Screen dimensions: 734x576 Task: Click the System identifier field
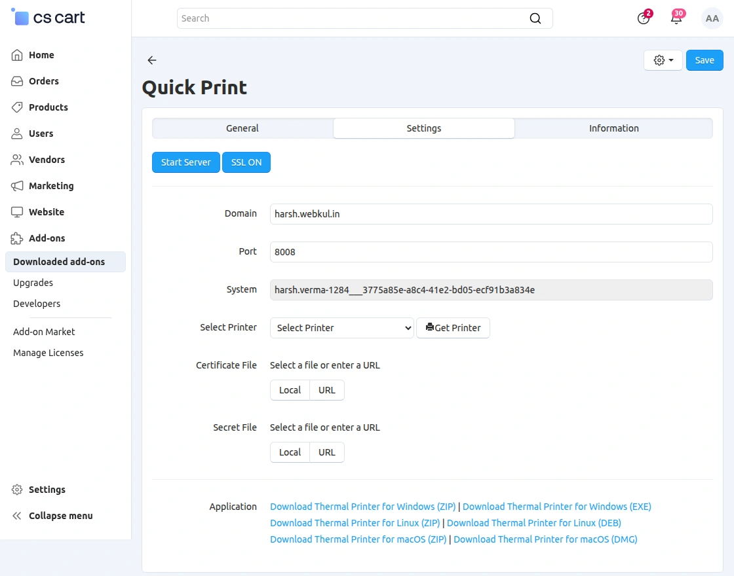[491, 290]
